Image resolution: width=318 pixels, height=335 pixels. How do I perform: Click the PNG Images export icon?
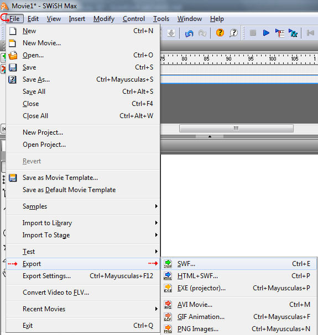[x=168, y=329]
